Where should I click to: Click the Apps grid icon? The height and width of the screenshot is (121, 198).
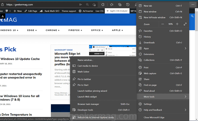(x=140, y=48)
